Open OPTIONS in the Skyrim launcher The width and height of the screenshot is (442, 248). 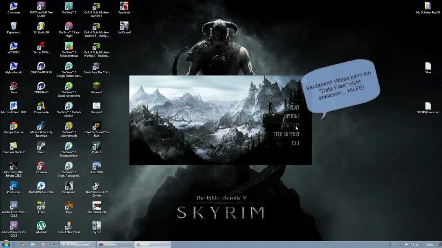(x=291, y=116)
